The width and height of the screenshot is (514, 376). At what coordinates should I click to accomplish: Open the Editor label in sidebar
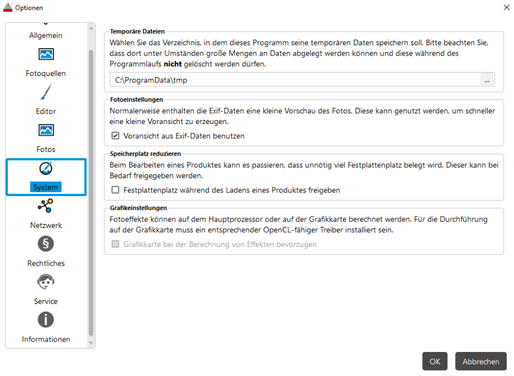46,111
